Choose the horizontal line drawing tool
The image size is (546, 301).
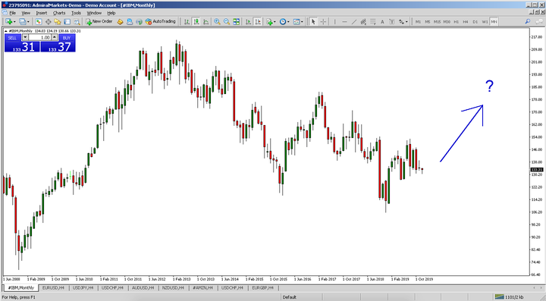(x=344, y=21)
